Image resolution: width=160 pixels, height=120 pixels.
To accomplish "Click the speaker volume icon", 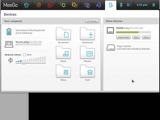I will click(x=10, y=60).
